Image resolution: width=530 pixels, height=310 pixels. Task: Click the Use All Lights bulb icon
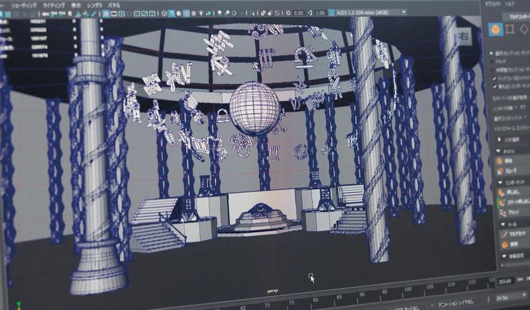200,13
